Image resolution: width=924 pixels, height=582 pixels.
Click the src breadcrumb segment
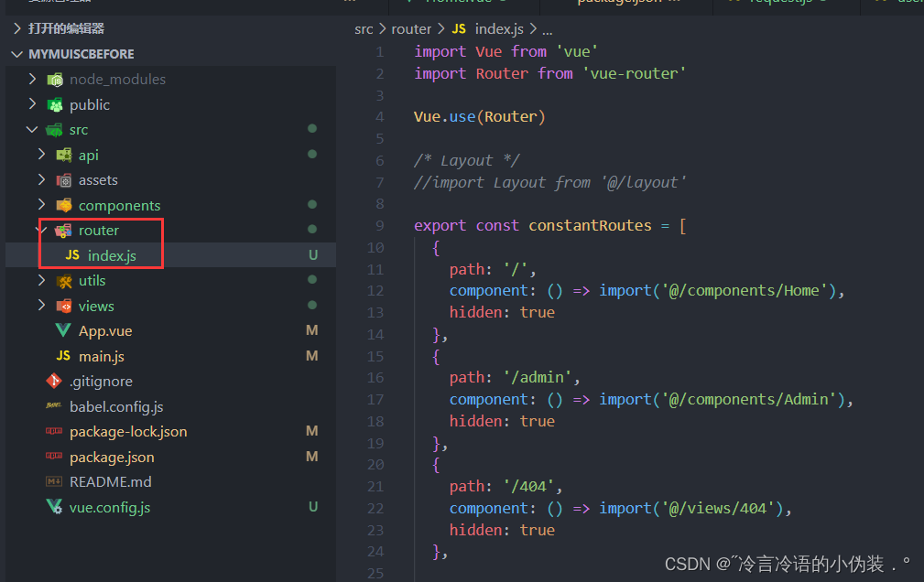pyautogui.click(x=364, y=29)
